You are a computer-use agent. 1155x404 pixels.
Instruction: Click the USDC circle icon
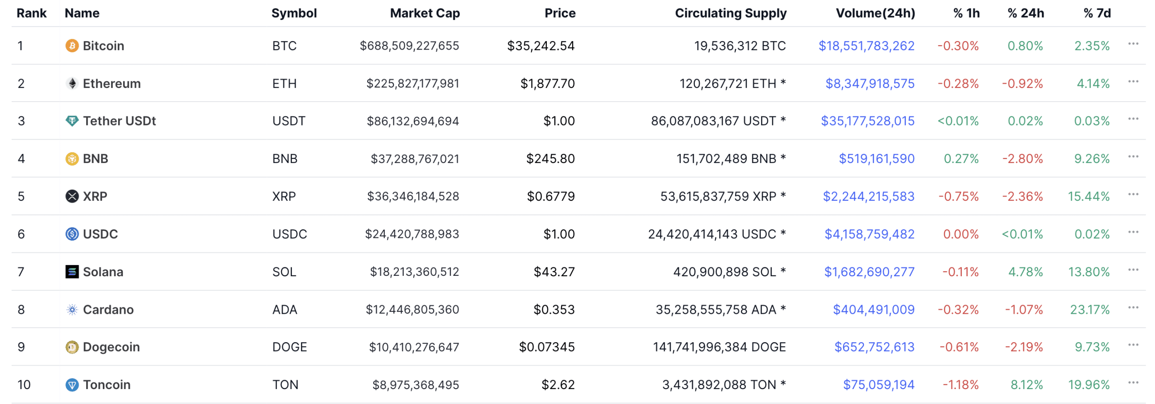pos(71,234)
